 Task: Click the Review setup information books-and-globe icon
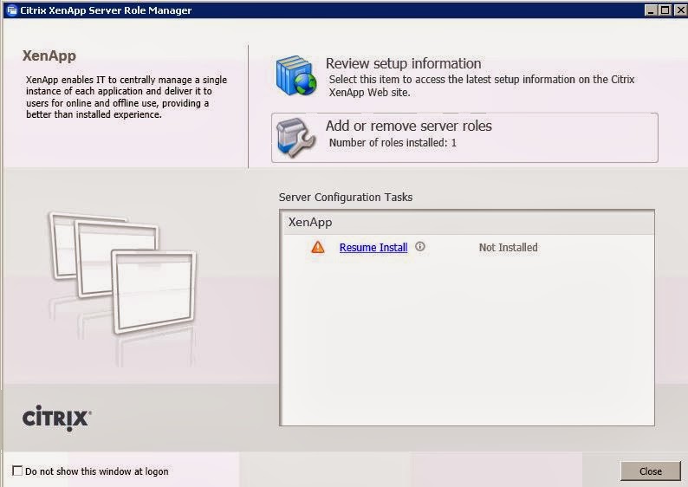point(296,75)
